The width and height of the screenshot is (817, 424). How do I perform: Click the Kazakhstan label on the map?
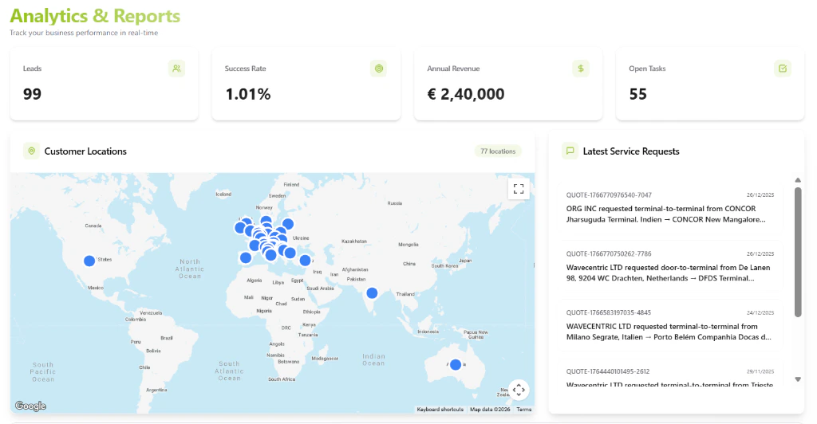click(353, 241)
